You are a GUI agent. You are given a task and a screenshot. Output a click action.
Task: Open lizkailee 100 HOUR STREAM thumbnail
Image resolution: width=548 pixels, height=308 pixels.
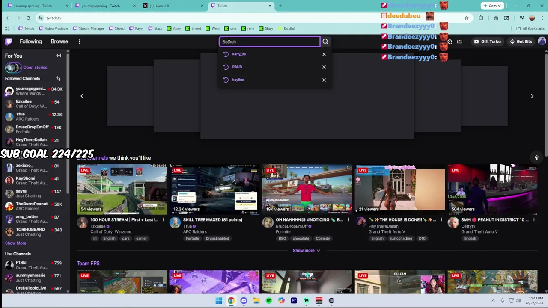tap(122, 189)
